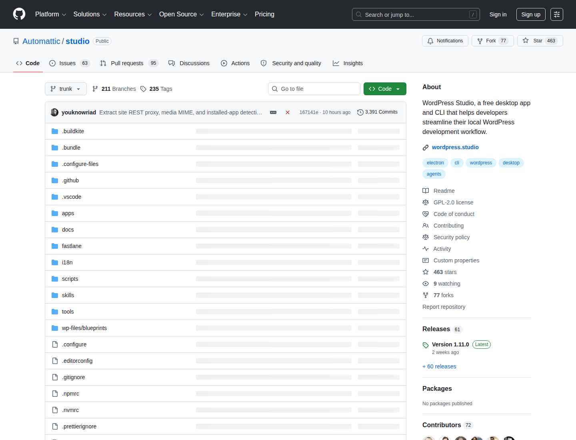576x440 pixels.
Task: Select the cli topic tag
Action: (x=457, y=163)
